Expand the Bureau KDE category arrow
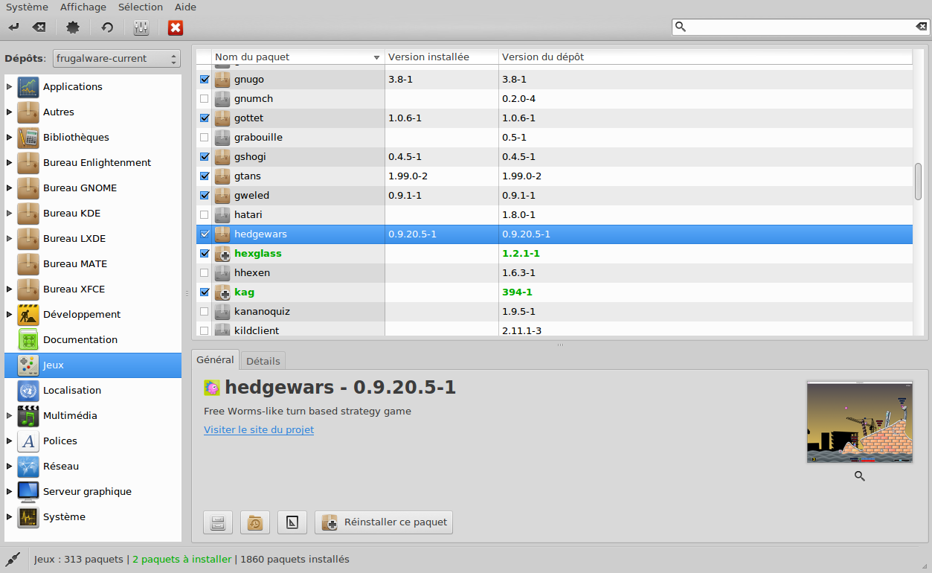The image size is (932, 573). tap(10, 214)
